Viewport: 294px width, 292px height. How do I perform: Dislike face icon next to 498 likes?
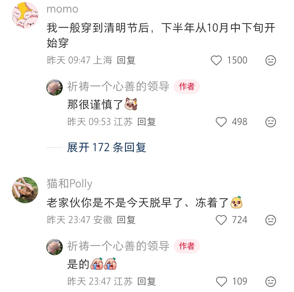271,122
